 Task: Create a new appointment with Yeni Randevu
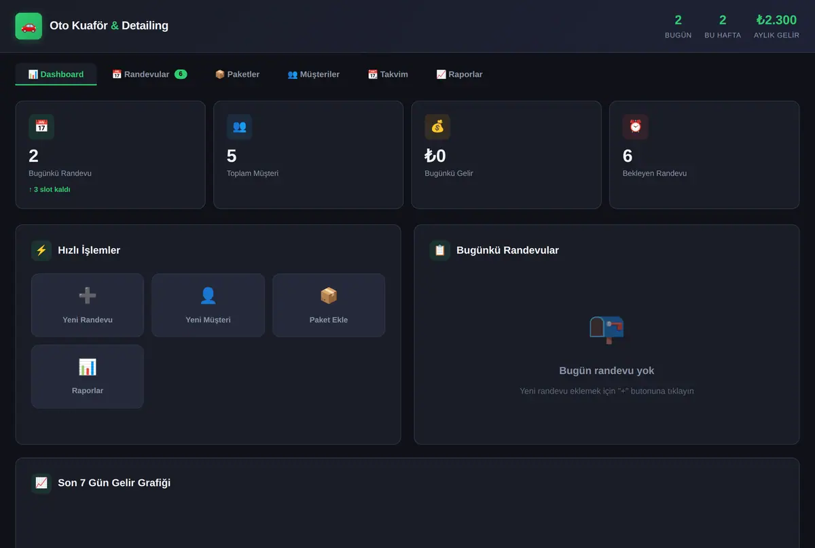pos(88,305)
